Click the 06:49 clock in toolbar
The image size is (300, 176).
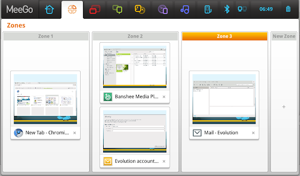tap(266, 9)
